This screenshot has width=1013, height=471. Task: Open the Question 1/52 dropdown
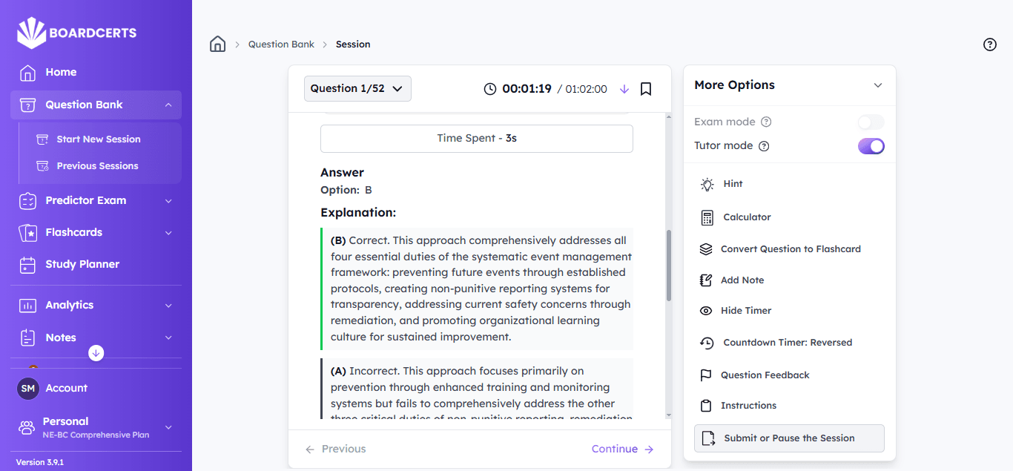pos(357,89)
